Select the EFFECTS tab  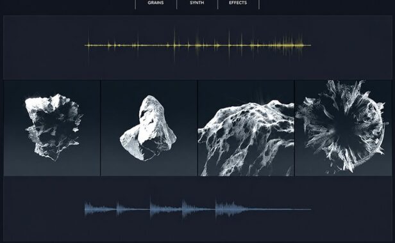[238, 3]
